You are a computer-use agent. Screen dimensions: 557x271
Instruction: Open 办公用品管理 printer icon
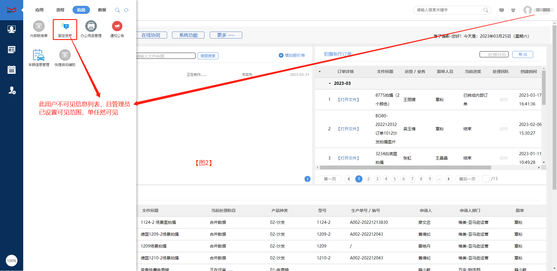tap(91, 27)
